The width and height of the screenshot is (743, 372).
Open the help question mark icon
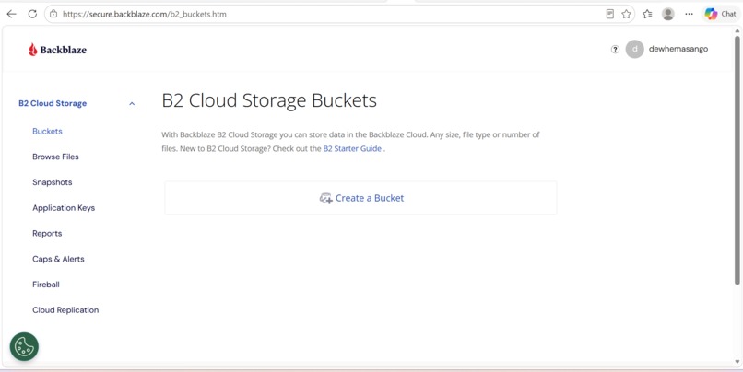615,49
